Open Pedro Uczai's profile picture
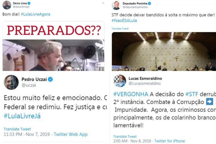Viewport: 216px width, 144px height. pos(11,82)
